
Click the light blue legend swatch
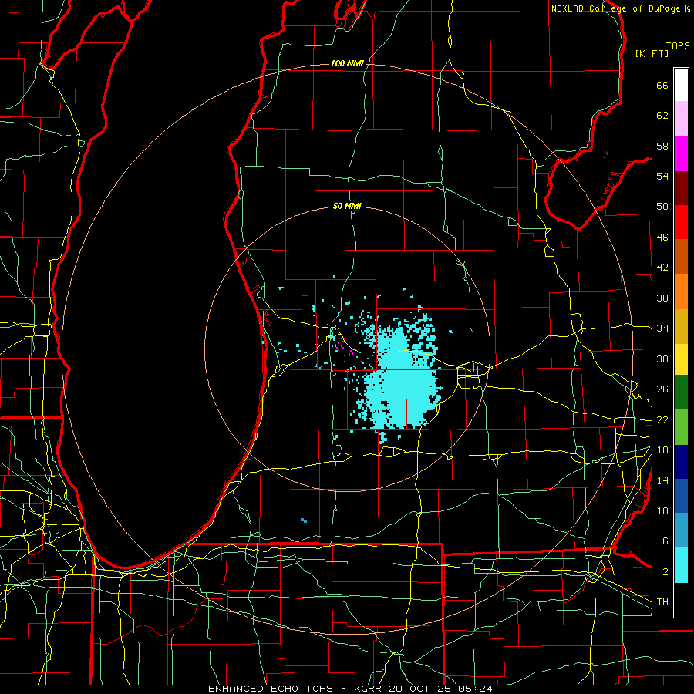[x=681, y=531]
